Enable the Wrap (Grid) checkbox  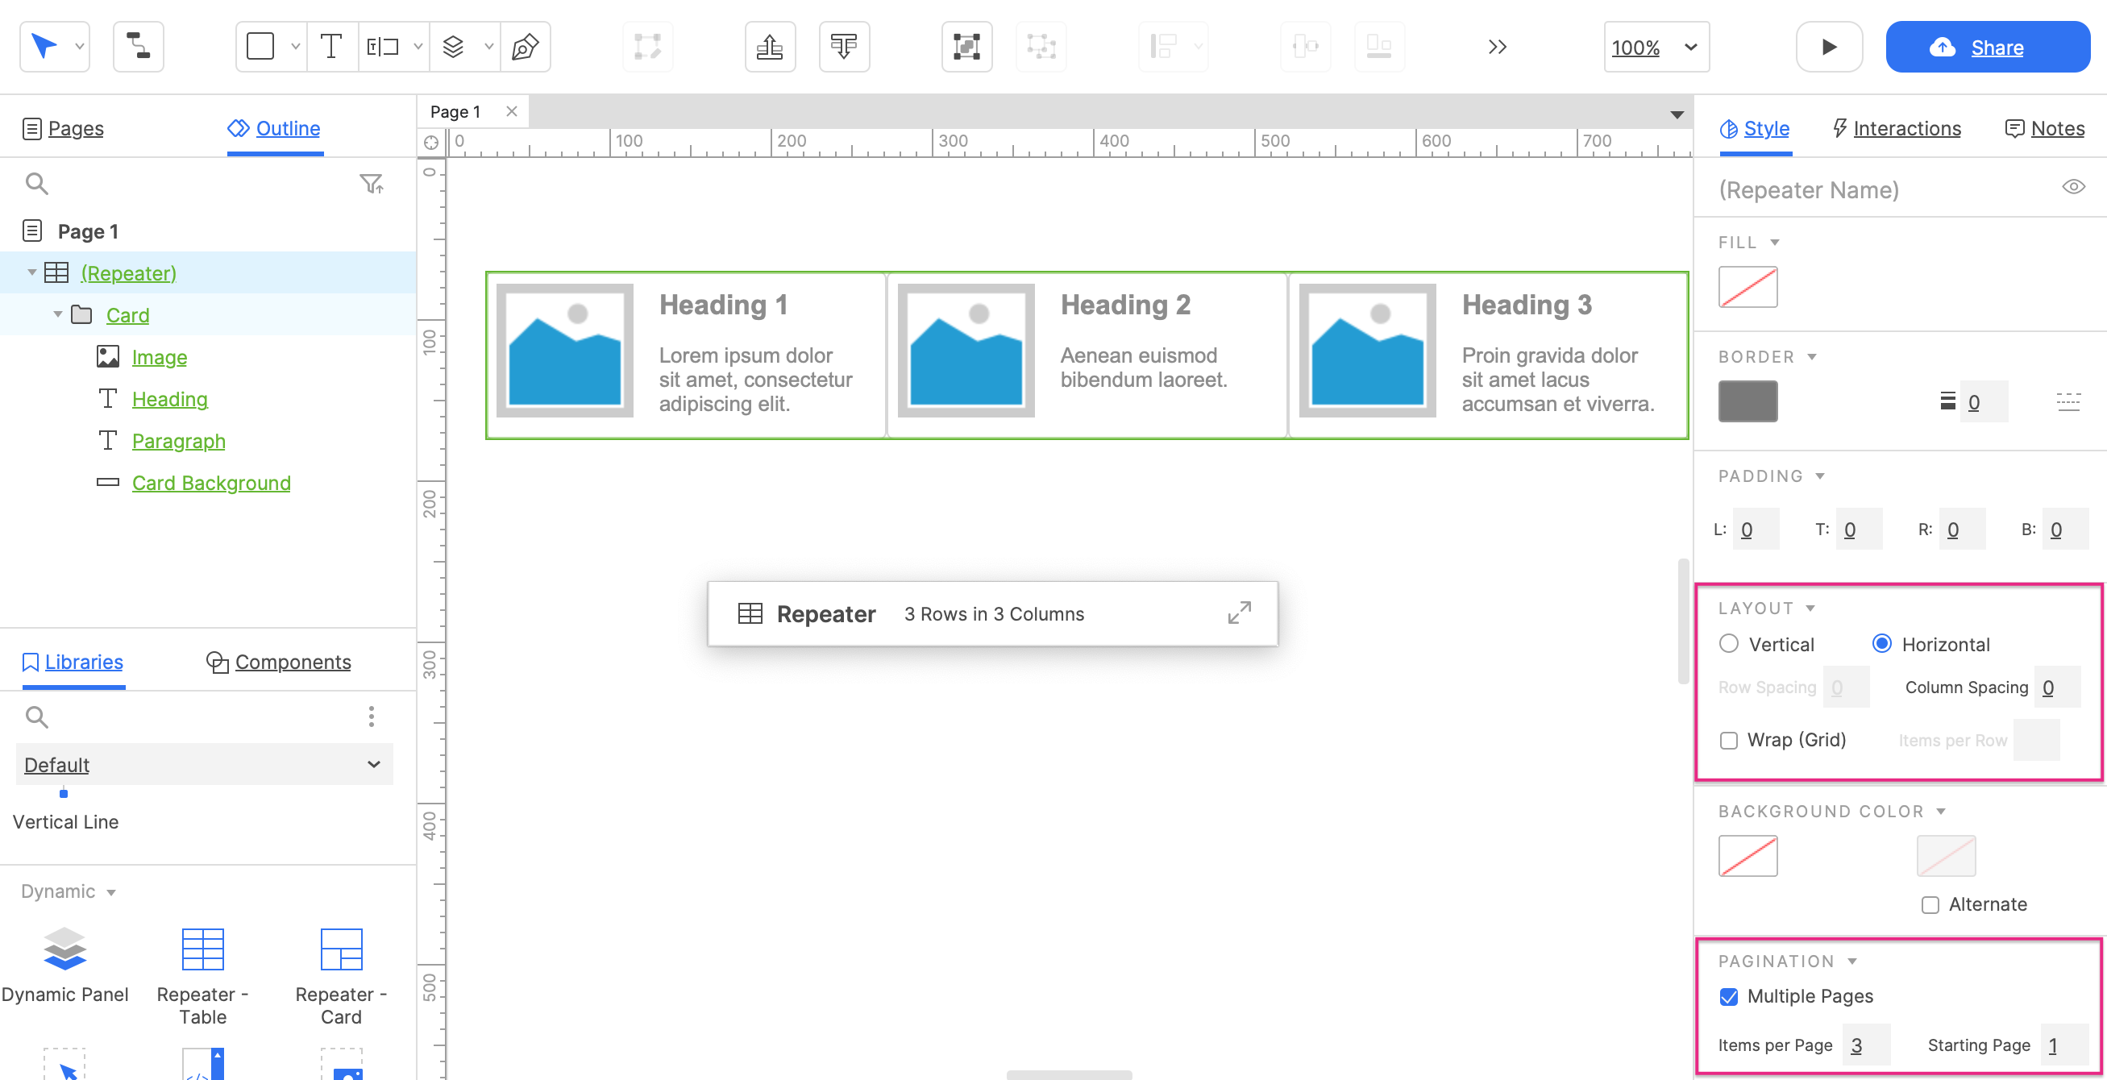[x=1729, y=740]
